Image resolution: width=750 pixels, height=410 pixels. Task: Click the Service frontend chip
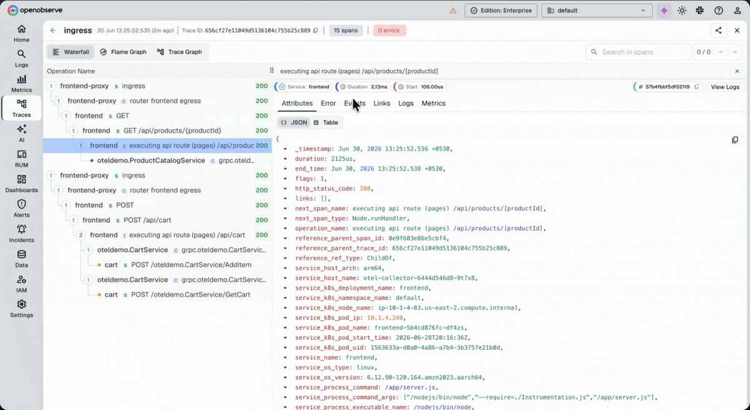point(304,87)
